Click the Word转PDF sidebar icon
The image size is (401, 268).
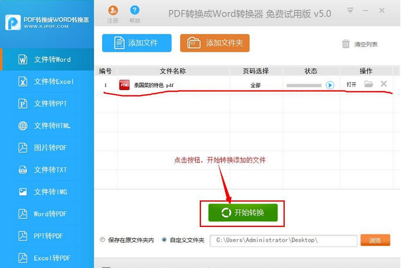pyautogui.click(x=23, y=214)
